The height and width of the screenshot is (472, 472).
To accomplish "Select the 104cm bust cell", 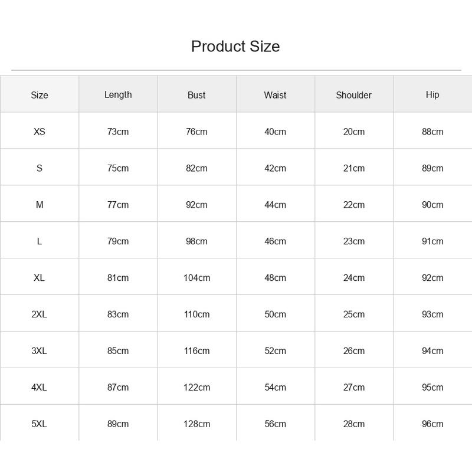I will tap(197, 277).
